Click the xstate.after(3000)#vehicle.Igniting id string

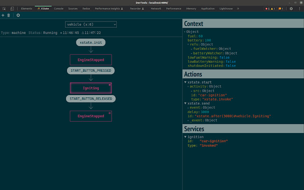[x=233, y=116]
